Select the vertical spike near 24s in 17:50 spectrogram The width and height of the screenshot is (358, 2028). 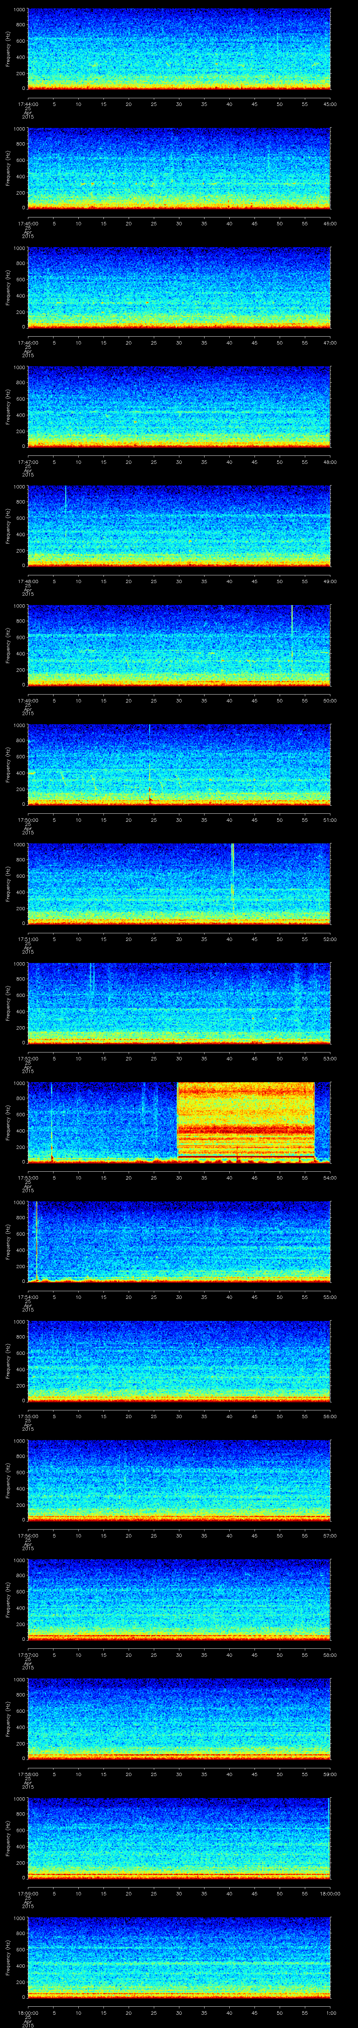150,764
